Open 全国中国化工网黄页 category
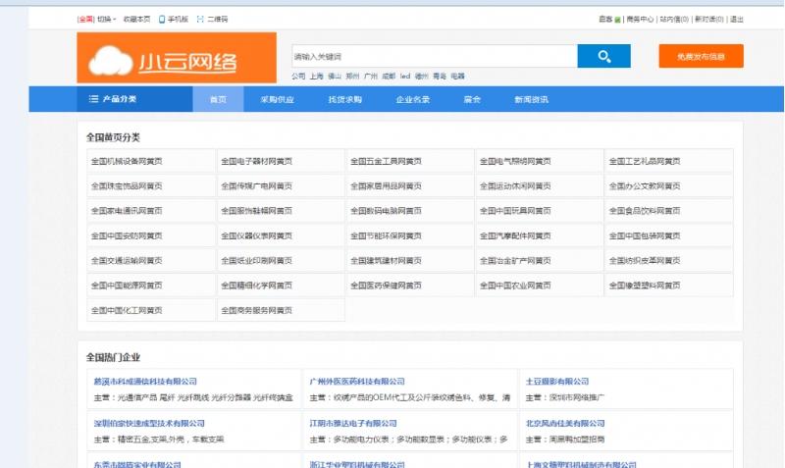The width and height of the screenshot is (785, 468). pos(127,310)
